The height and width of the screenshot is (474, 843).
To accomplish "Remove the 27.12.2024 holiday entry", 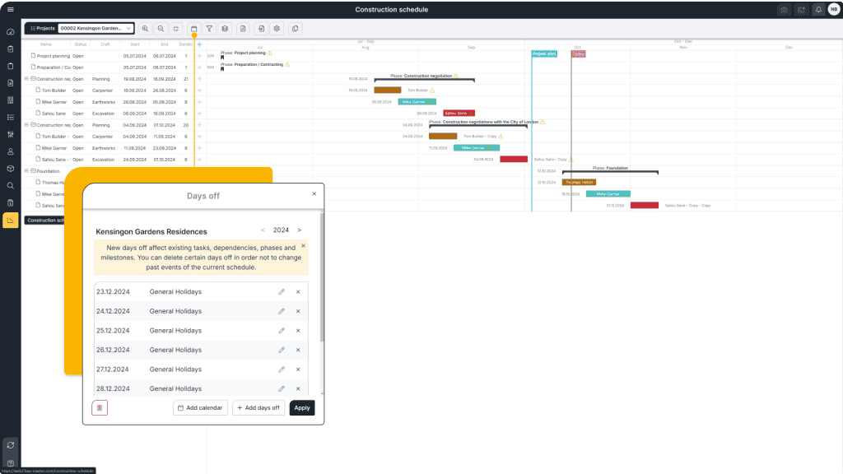I will (x=298, y=369).
